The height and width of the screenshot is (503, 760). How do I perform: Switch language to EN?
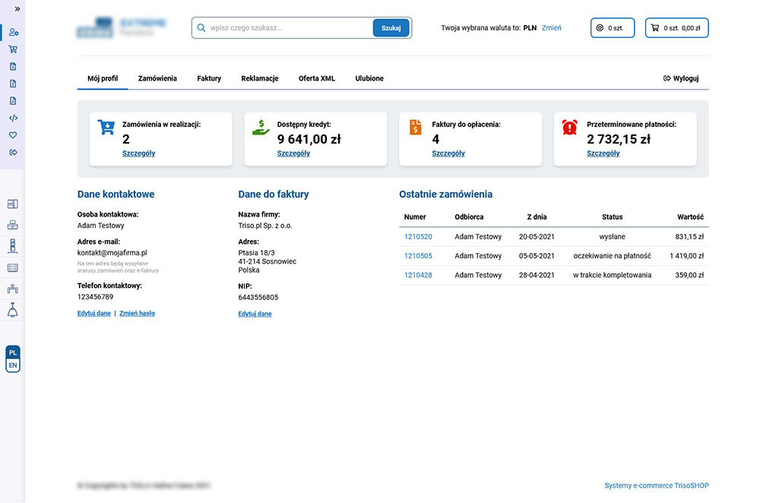pos(13,365)
